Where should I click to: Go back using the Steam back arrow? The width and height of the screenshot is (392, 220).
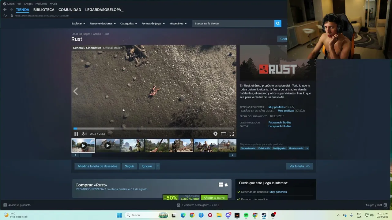(x=5, y=10)
